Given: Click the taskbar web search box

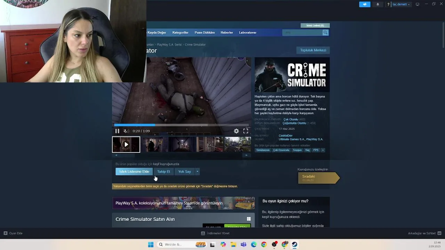Looking at the screenshot, I should [x=181, y=245].
